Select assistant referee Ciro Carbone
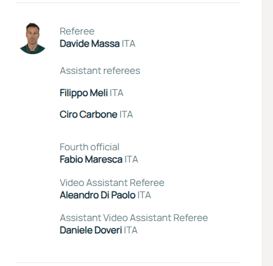Screen dimensions: 273x266 [88, 115]
